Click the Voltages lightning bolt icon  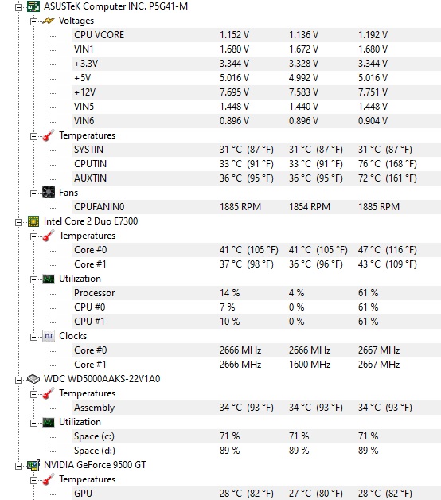(x=49, y=21)
